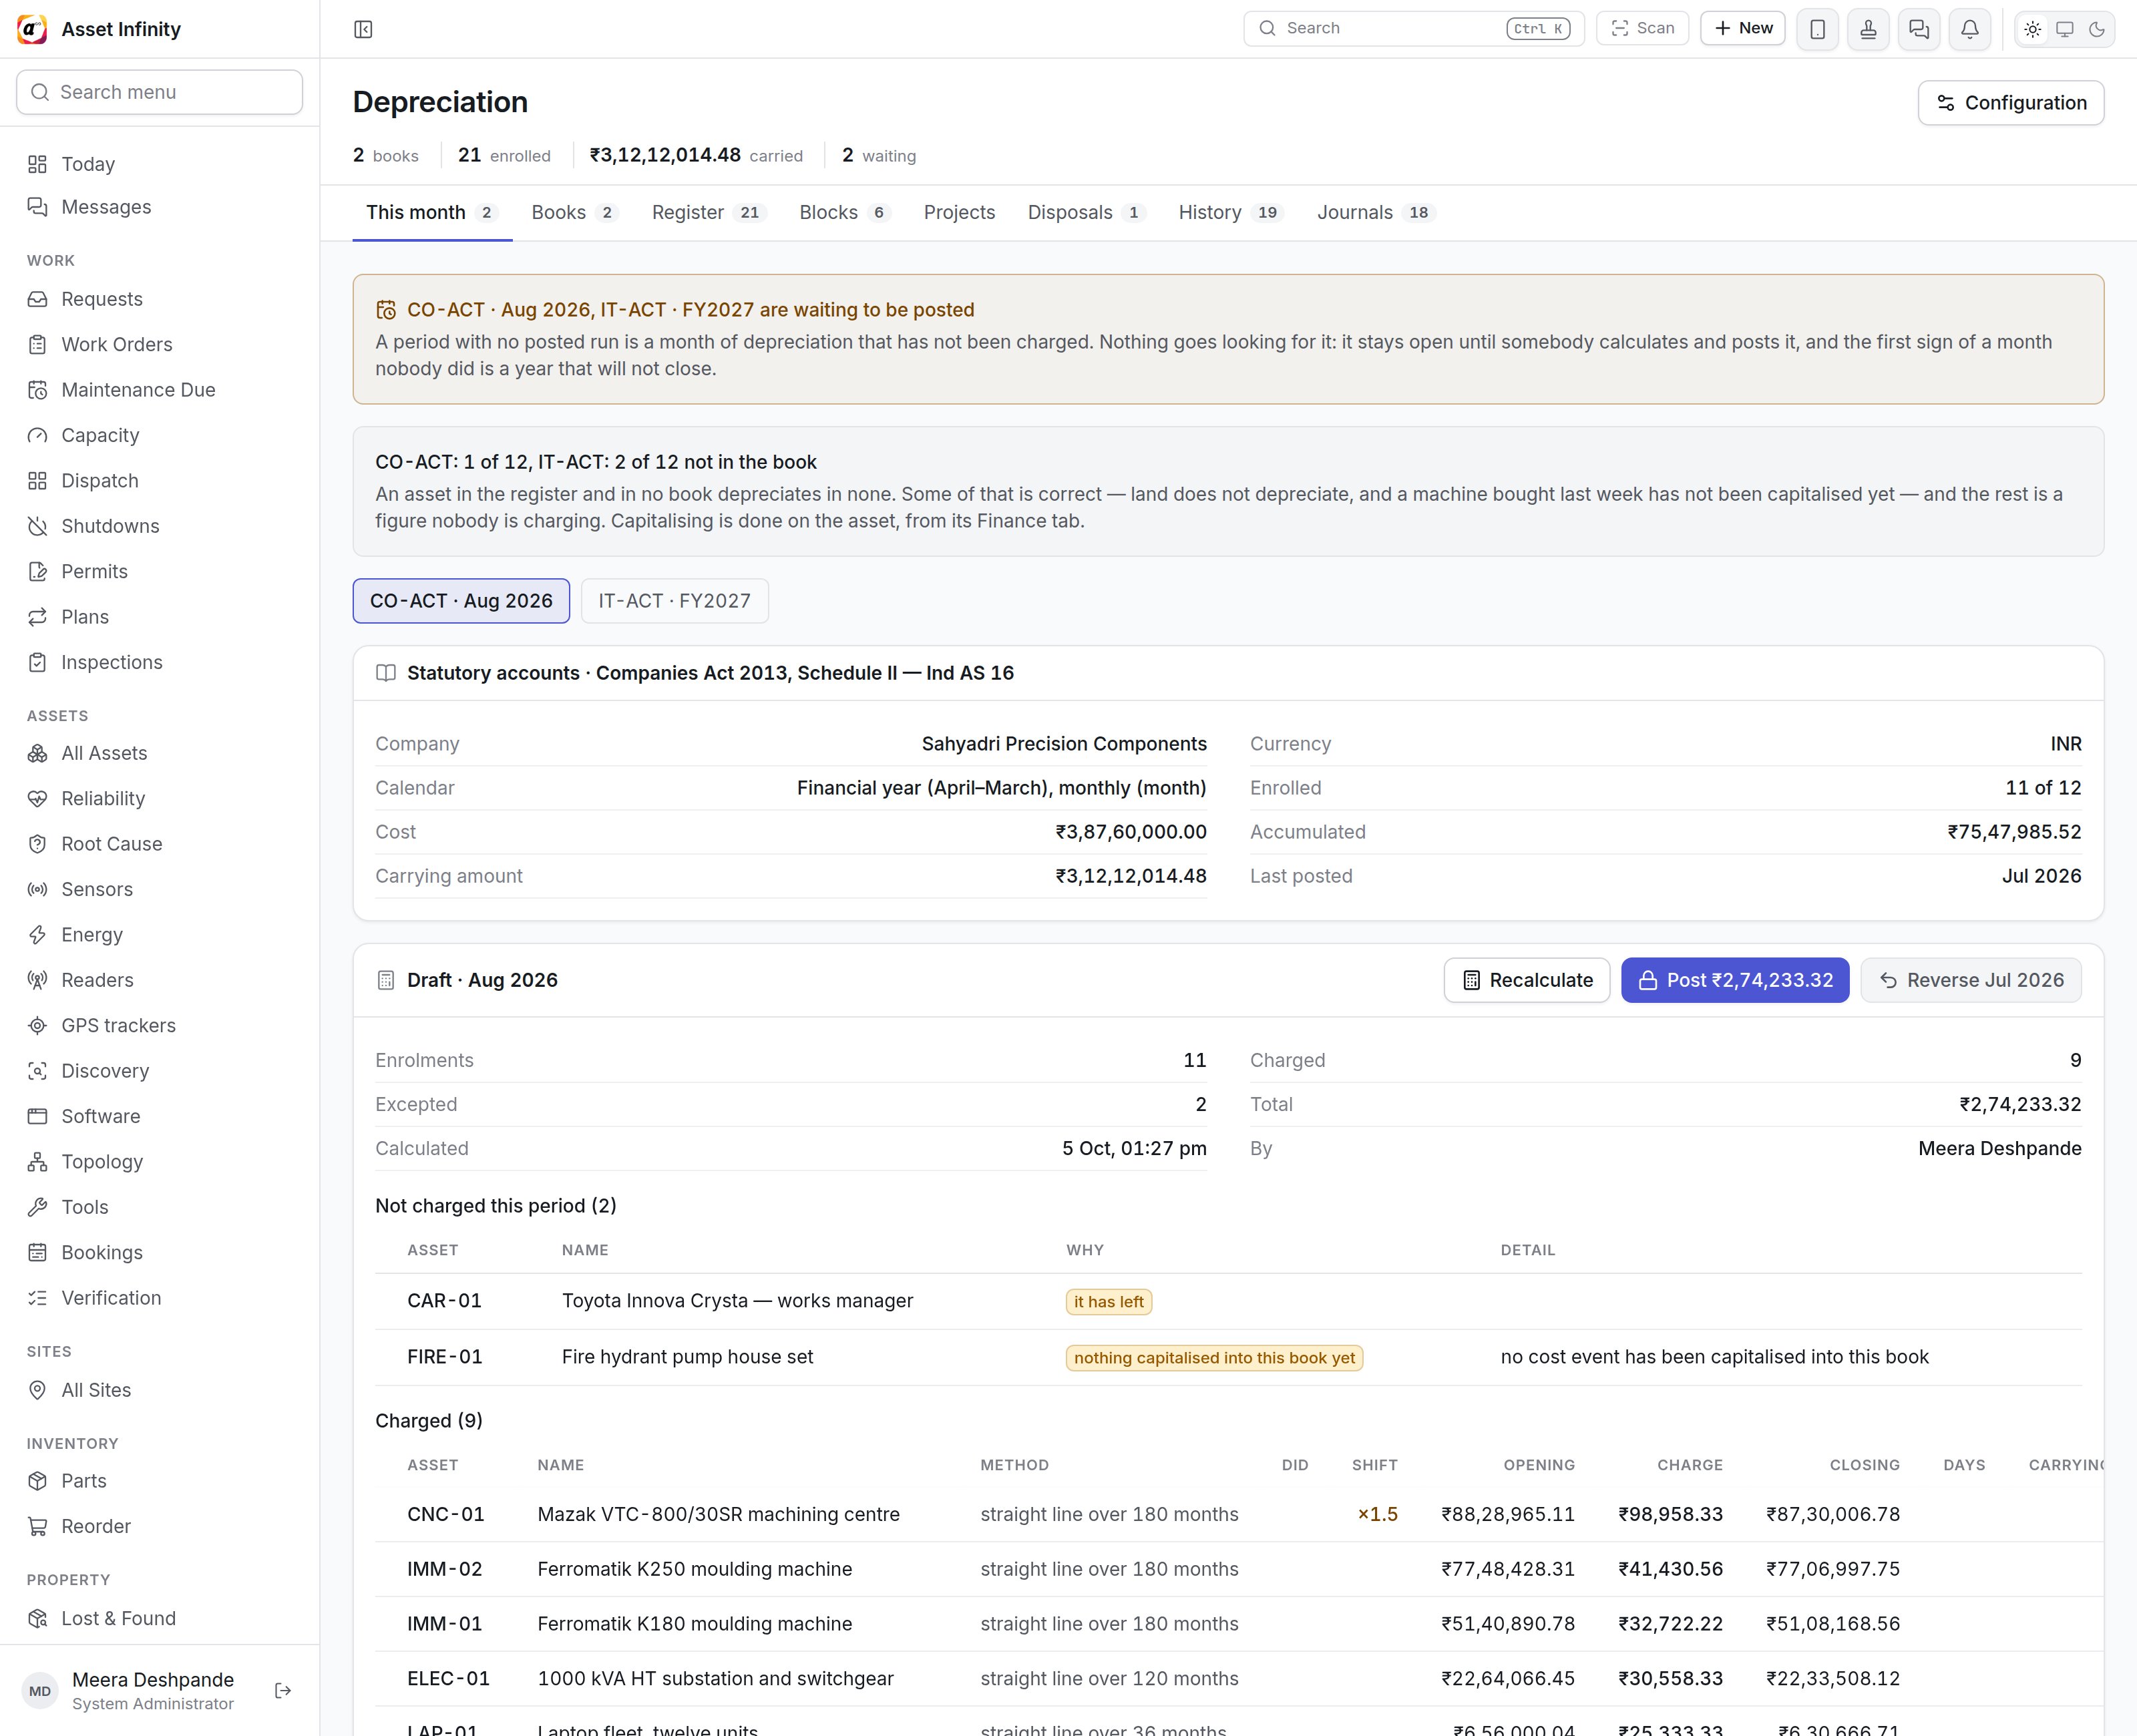Open the chat messages icon in top bar
Image resolution: width=2137 pixels, height=1736 pixels.
[1918, 29]
